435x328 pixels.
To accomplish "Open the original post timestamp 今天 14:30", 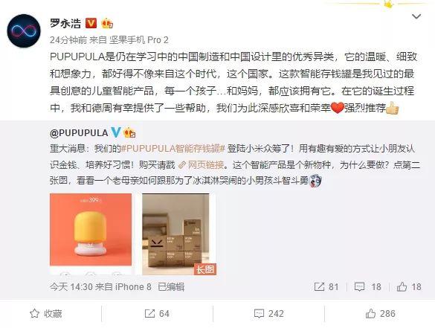I will point(71,286).
